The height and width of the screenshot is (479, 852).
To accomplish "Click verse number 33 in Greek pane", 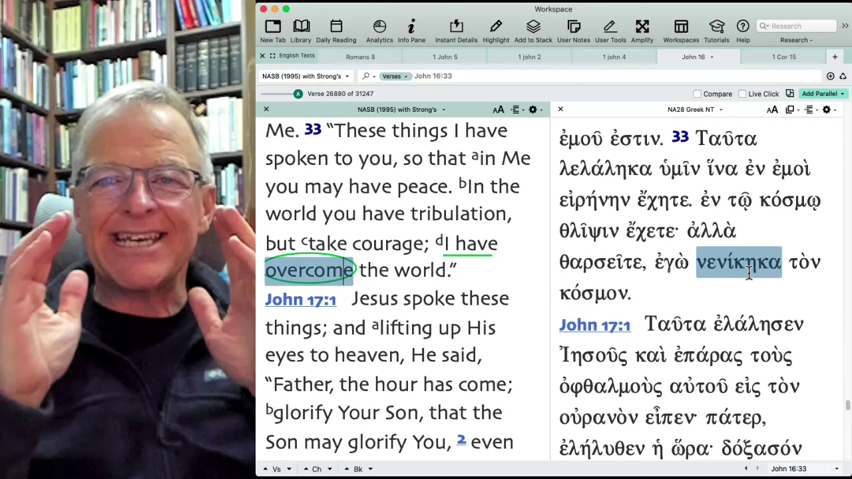I will [x=680, y=137].
